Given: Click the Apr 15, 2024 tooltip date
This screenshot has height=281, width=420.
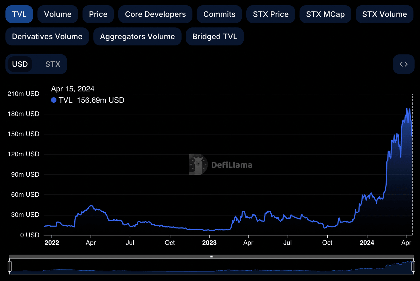Looking at the screenshot, I should [73, 89].
